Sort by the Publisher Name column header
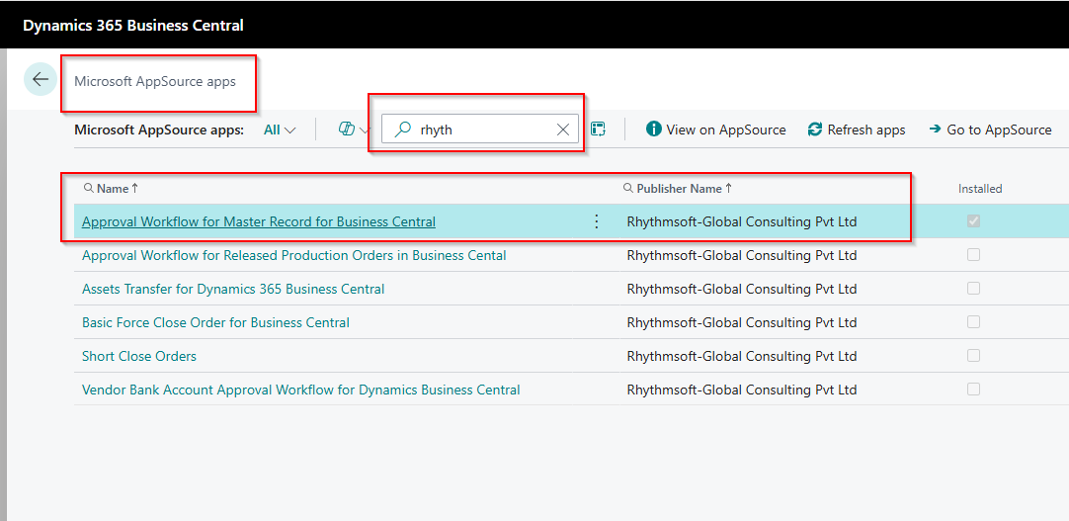The width and height of the screenshot is (1069, 521). tap(679, 189)
